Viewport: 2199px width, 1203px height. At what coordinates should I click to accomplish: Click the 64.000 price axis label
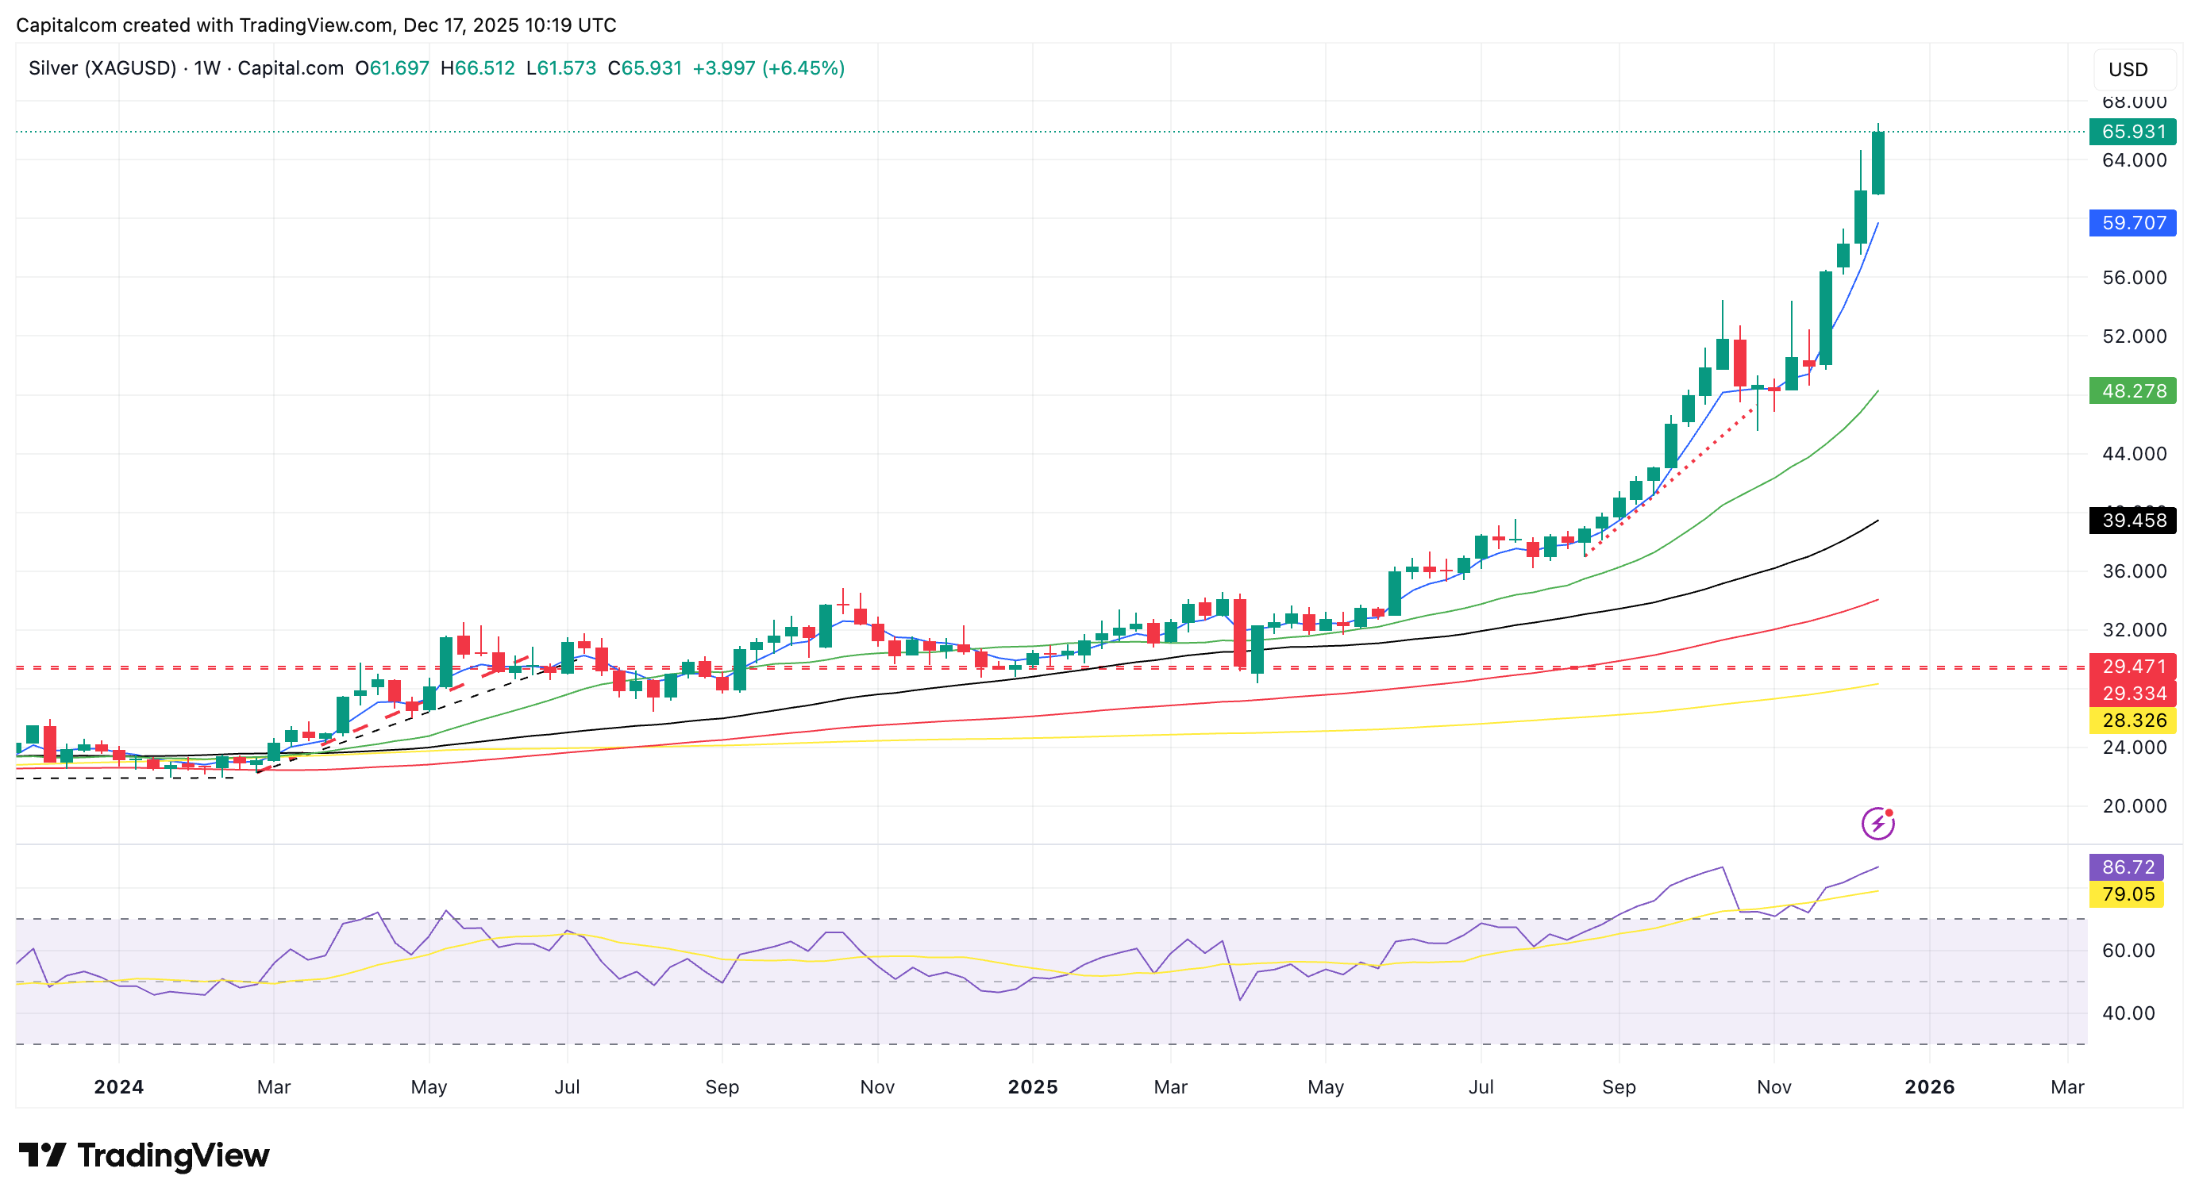tap(2133, 160)
